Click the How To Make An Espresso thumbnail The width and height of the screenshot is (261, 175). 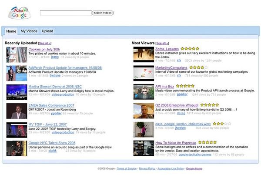pos(144,148)
